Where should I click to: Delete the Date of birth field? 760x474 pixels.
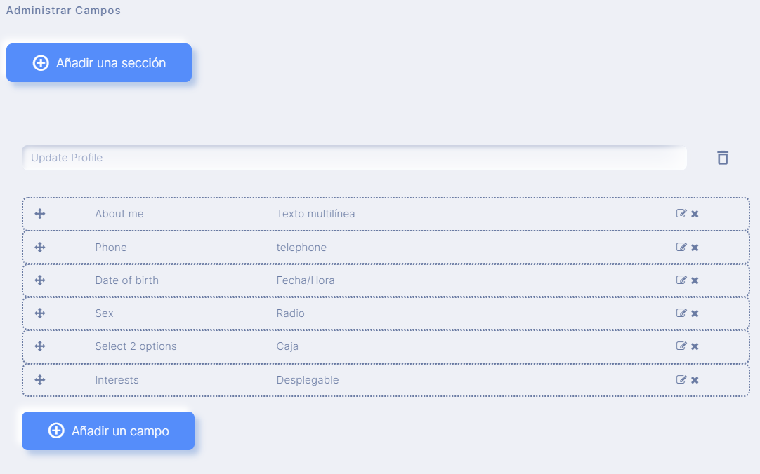tap(695, 280)
